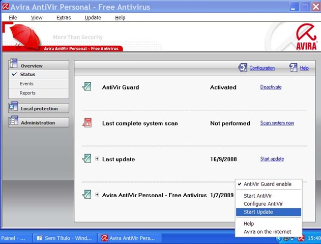Click the Scan system now link

(x=277, y=123)
